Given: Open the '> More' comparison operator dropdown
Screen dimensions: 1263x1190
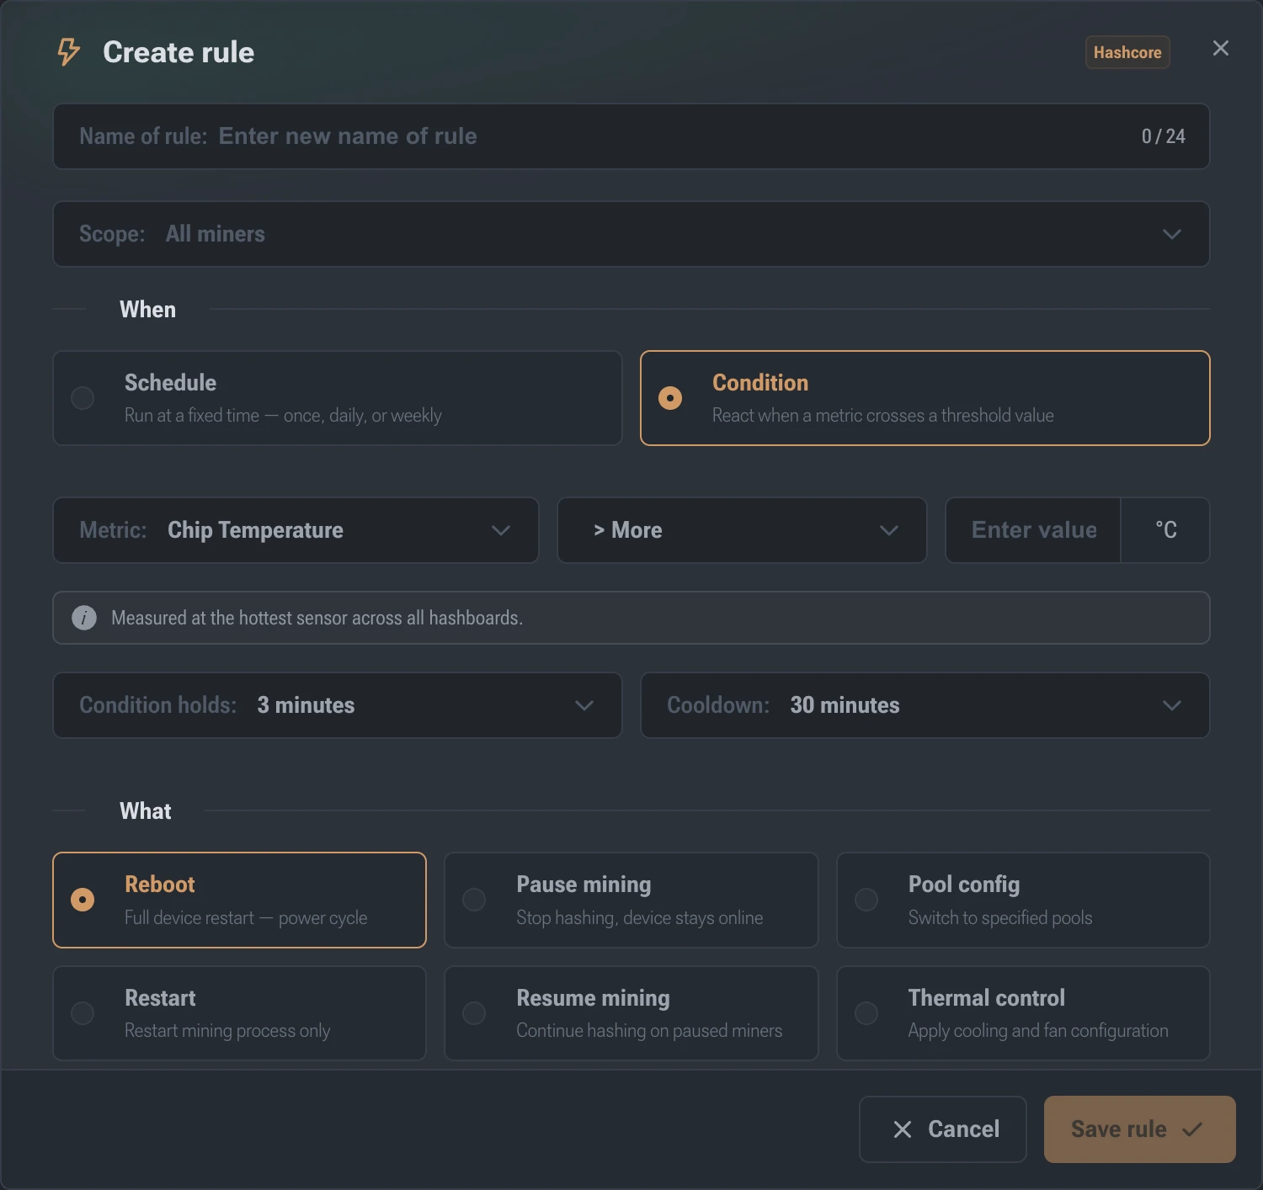Looking at the screenshot, I should tap(742, 530).
